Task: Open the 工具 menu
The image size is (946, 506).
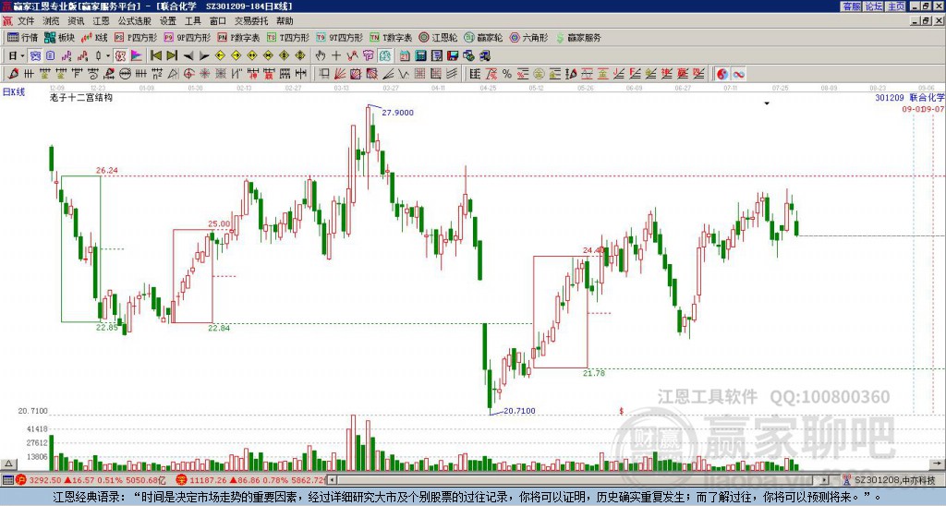Action: tap(192, 21)
